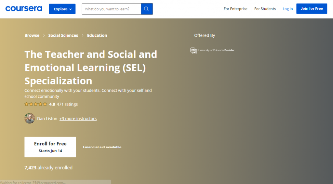The image size is (333, 184).
Task: Open For Students page
Action: coord(265,9)
